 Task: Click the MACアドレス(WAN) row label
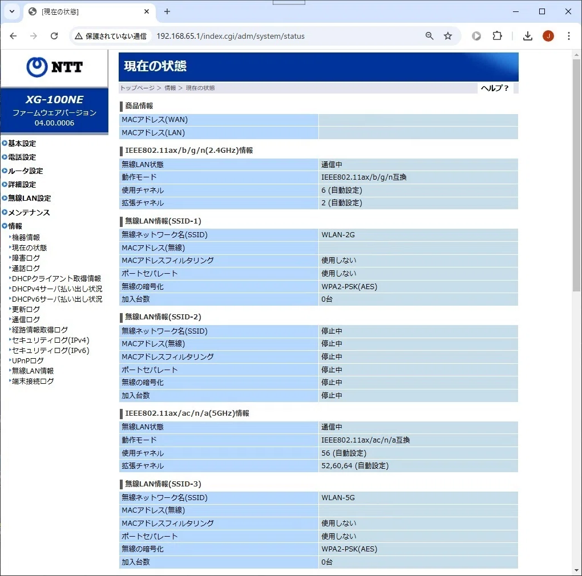[155, 120]
